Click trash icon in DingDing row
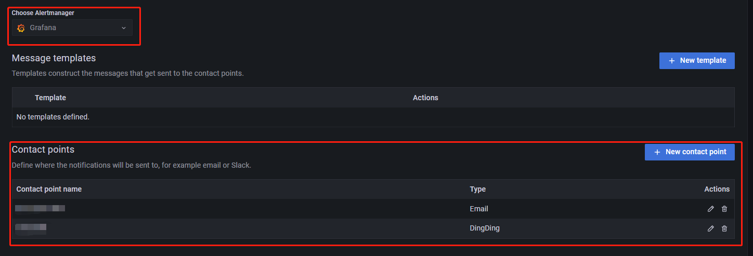Screen dimensions: 753x256 tap(724, 228)
